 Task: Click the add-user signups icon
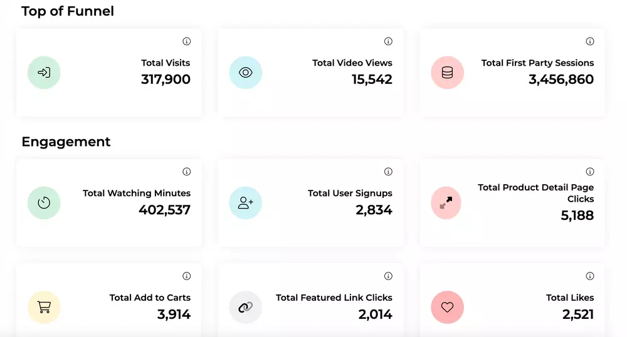pos(246,203)
